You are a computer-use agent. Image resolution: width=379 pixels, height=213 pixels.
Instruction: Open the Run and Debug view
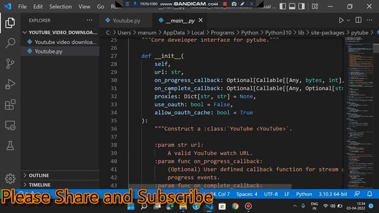pyautogui.click(x=10, y=84)
